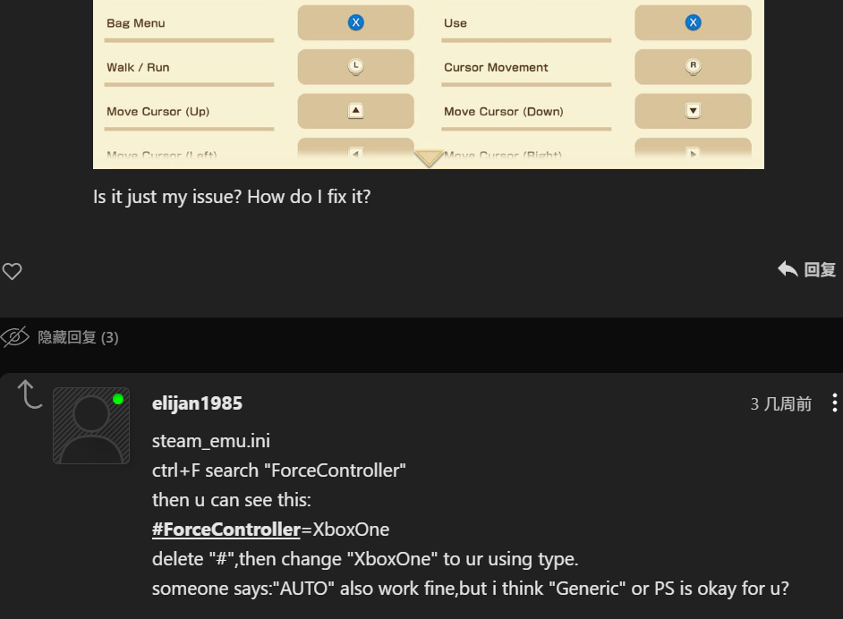
Task: Open the three-dot comment options menu
Action: pos(834,403)
